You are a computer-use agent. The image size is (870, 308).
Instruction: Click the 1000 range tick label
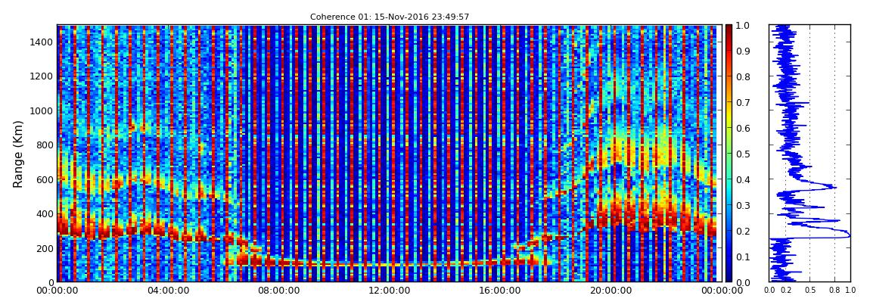point(42,110)
